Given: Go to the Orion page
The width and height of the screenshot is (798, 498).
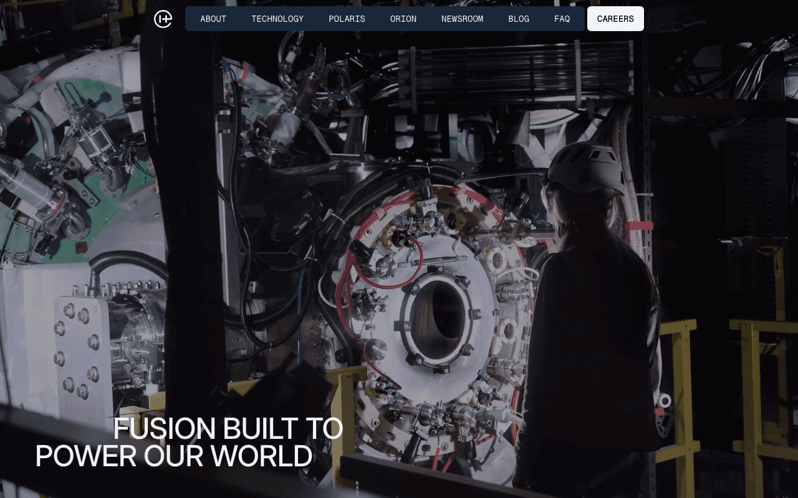Looking at the screenshot, I should coord(403,19).
